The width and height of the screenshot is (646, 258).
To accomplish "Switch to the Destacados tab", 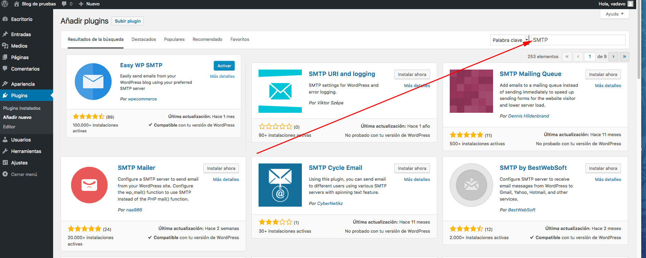I will pos(144,40).
